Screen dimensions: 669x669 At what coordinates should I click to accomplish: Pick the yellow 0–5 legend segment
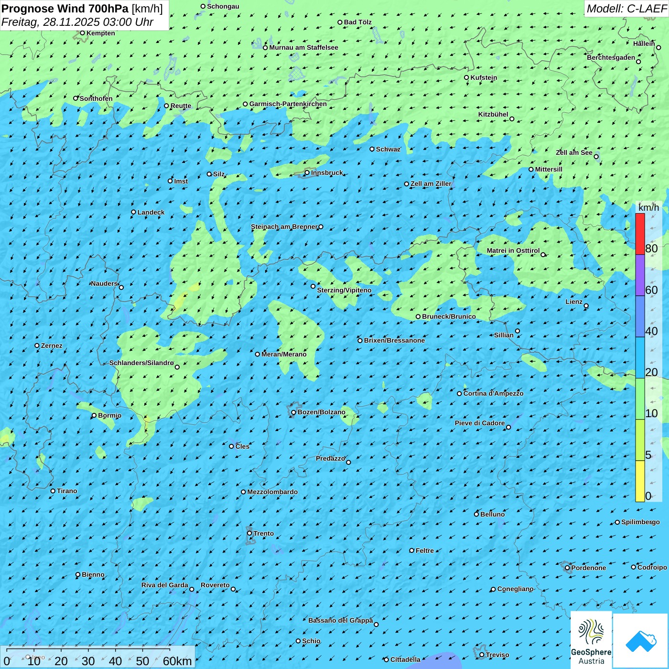pyautogui.click(x=640, y=481)
